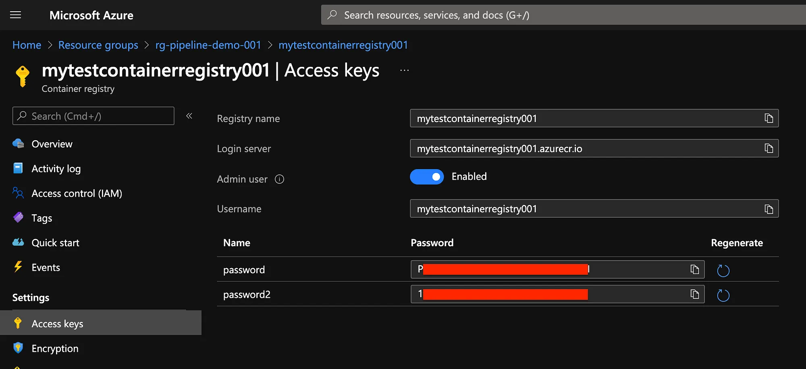Click the Overview cloud icon
Image resolution: width=806 pixels, height=369 pixels.
coord(18,143)
